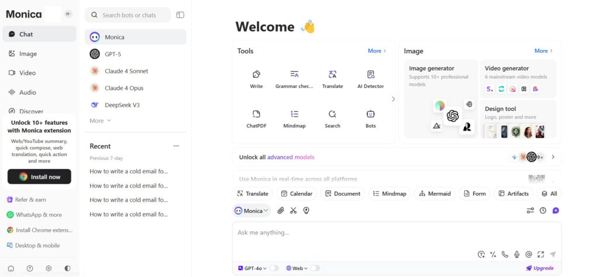Open the GPT-5 bot chat
The image size is (599, 277).
pyautogui.click(x=135, y=54)
